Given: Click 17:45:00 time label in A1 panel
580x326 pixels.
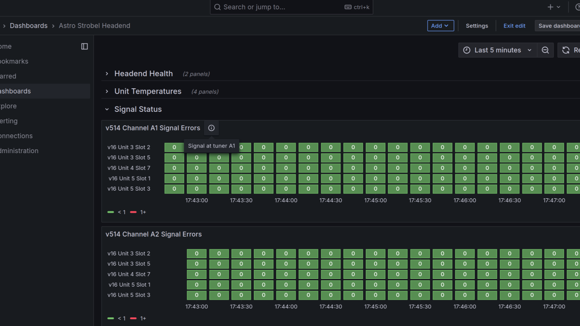Looking at the screenshot, I should point(375,200).
